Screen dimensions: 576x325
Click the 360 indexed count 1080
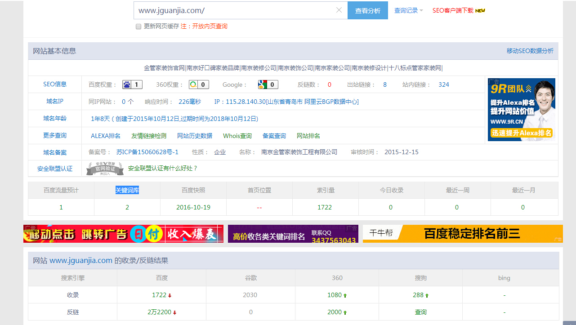[x=335, y=295]
